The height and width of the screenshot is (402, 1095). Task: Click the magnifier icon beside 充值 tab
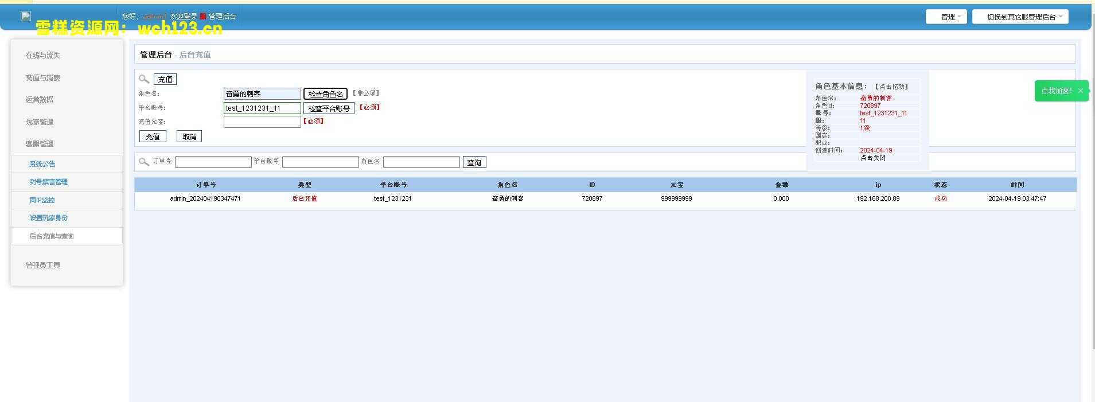(144, 79)
